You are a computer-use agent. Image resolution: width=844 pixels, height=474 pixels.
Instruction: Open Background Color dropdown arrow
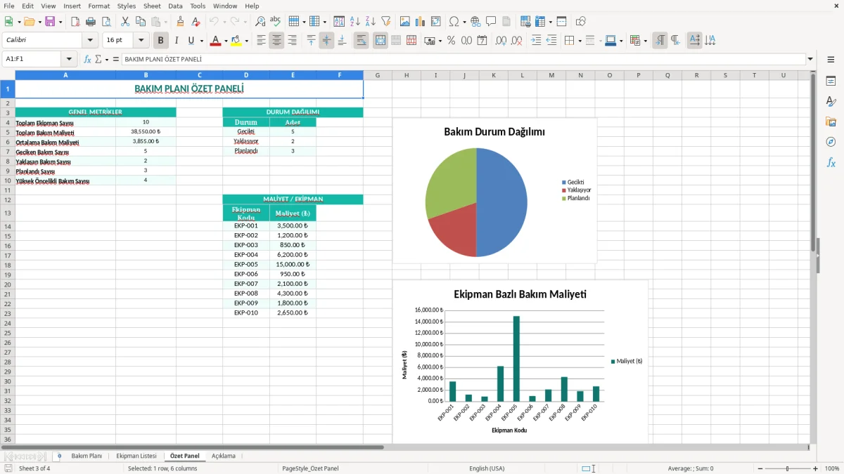pyautogui.click(x=246, y=41)
